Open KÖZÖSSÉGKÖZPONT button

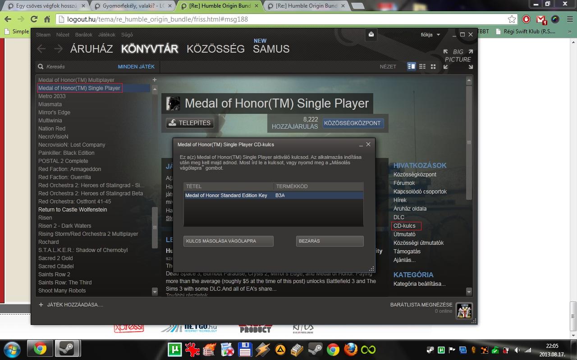(x=353, y=123)
